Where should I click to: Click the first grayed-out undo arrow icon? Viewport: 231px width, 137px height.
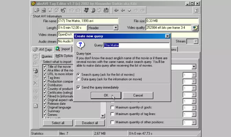click(x=71, y=10)
